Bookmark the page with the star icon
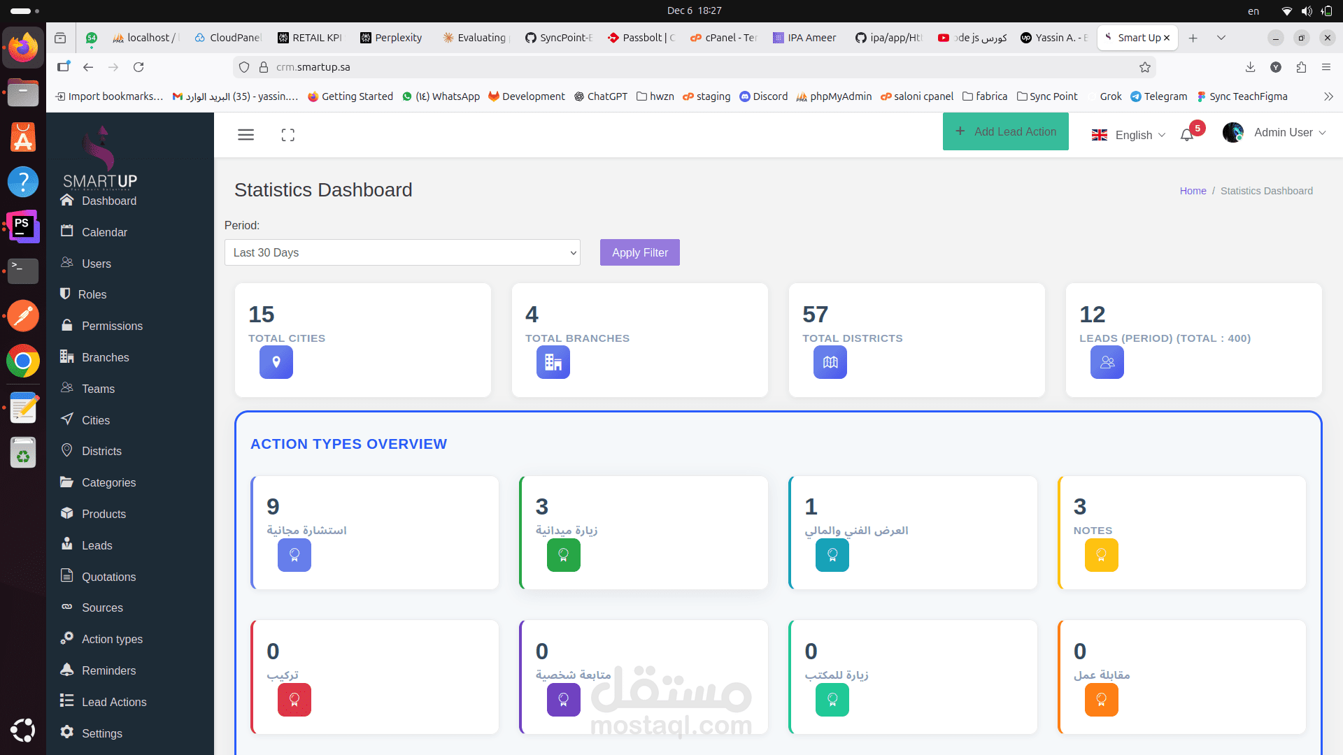This screenshot has height=755, width=1343. [1145, 67]
